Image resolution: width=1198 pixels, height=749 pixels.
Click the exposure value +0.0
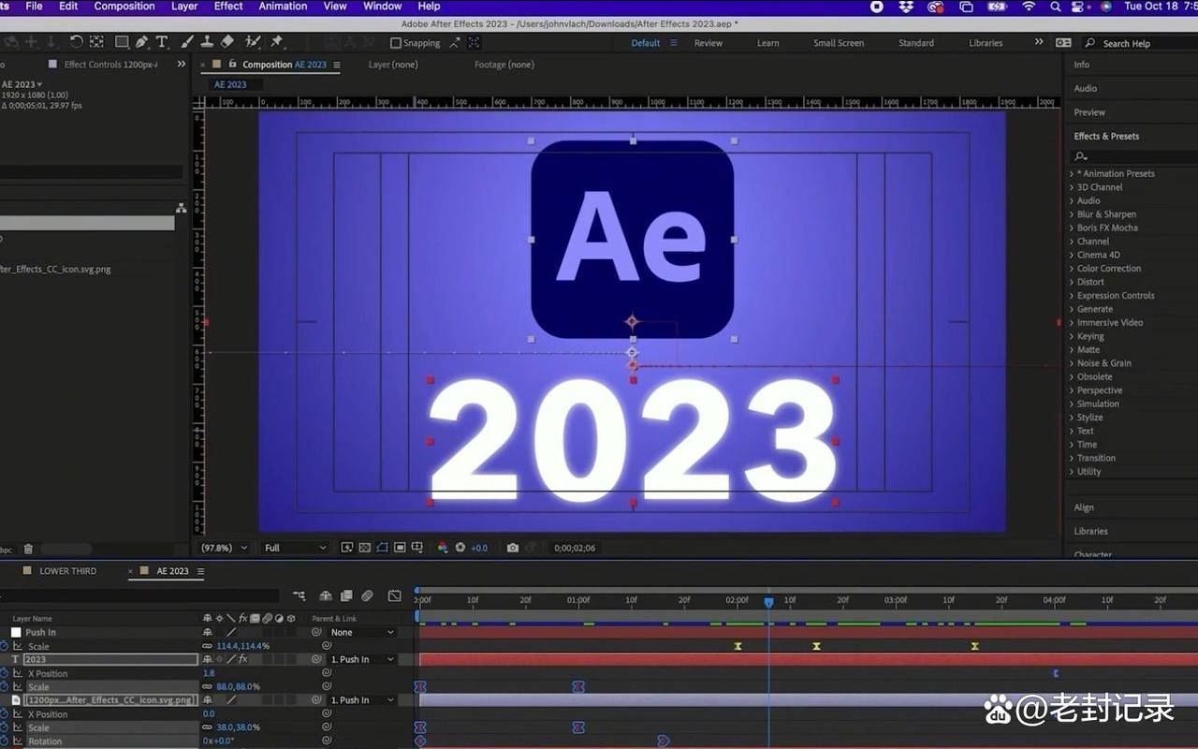tap(478, 548)
